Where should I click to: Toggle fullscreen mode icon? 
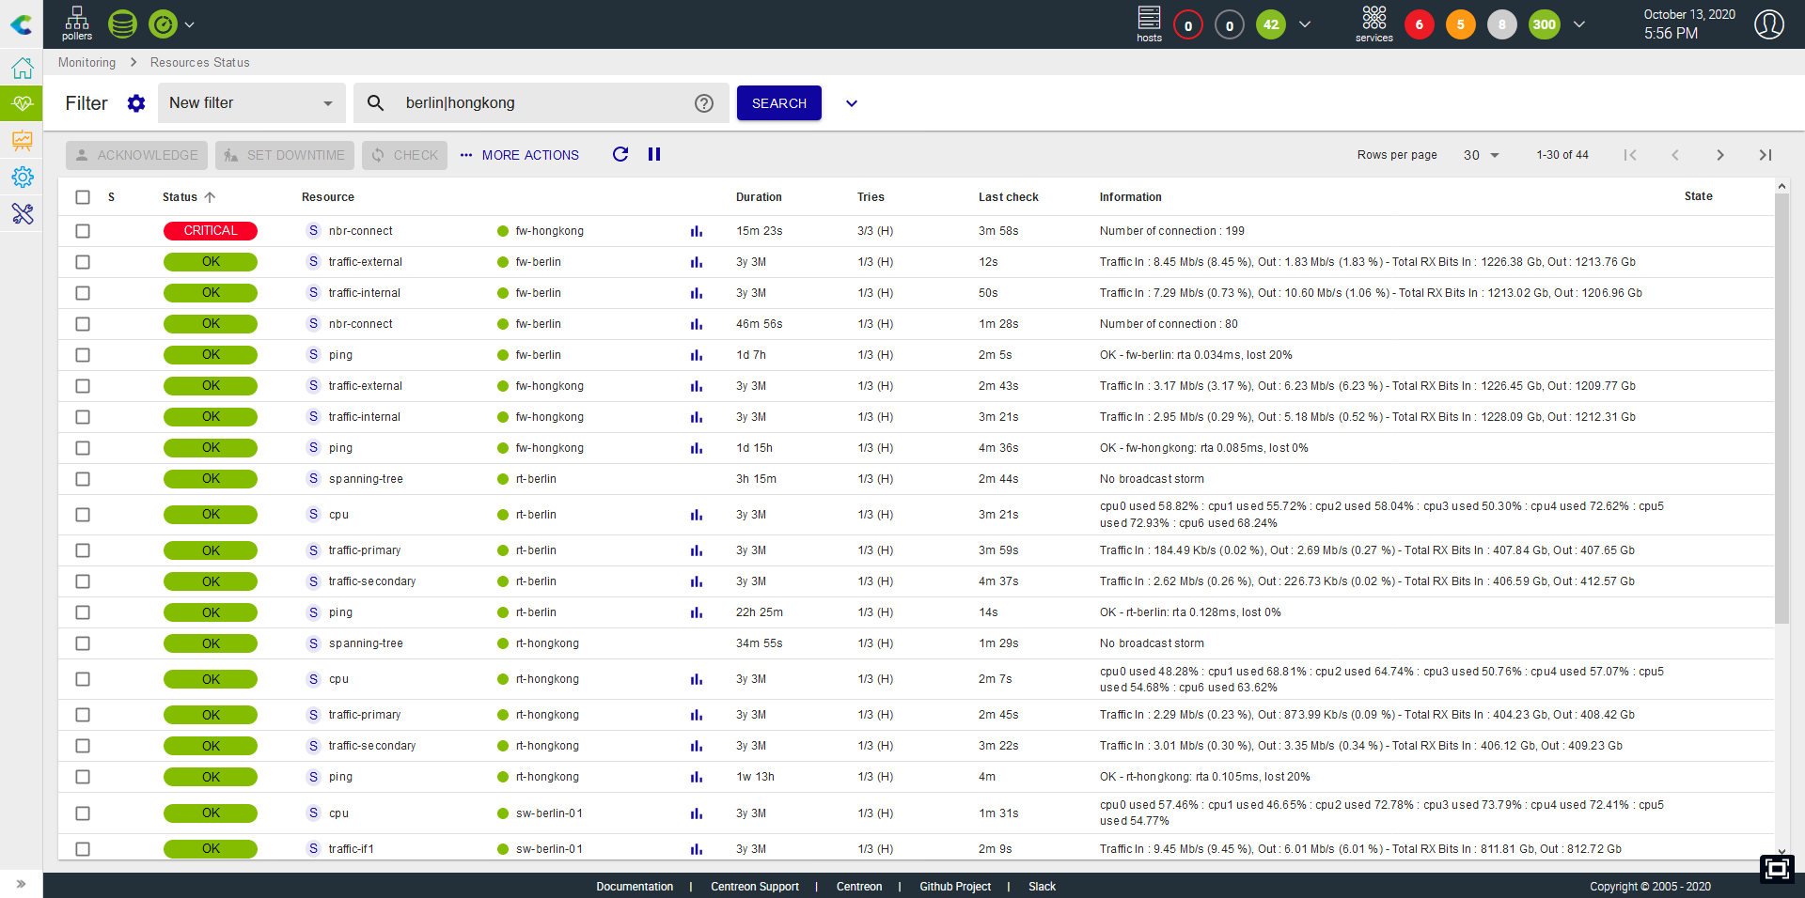click(x=1777, y=869)
